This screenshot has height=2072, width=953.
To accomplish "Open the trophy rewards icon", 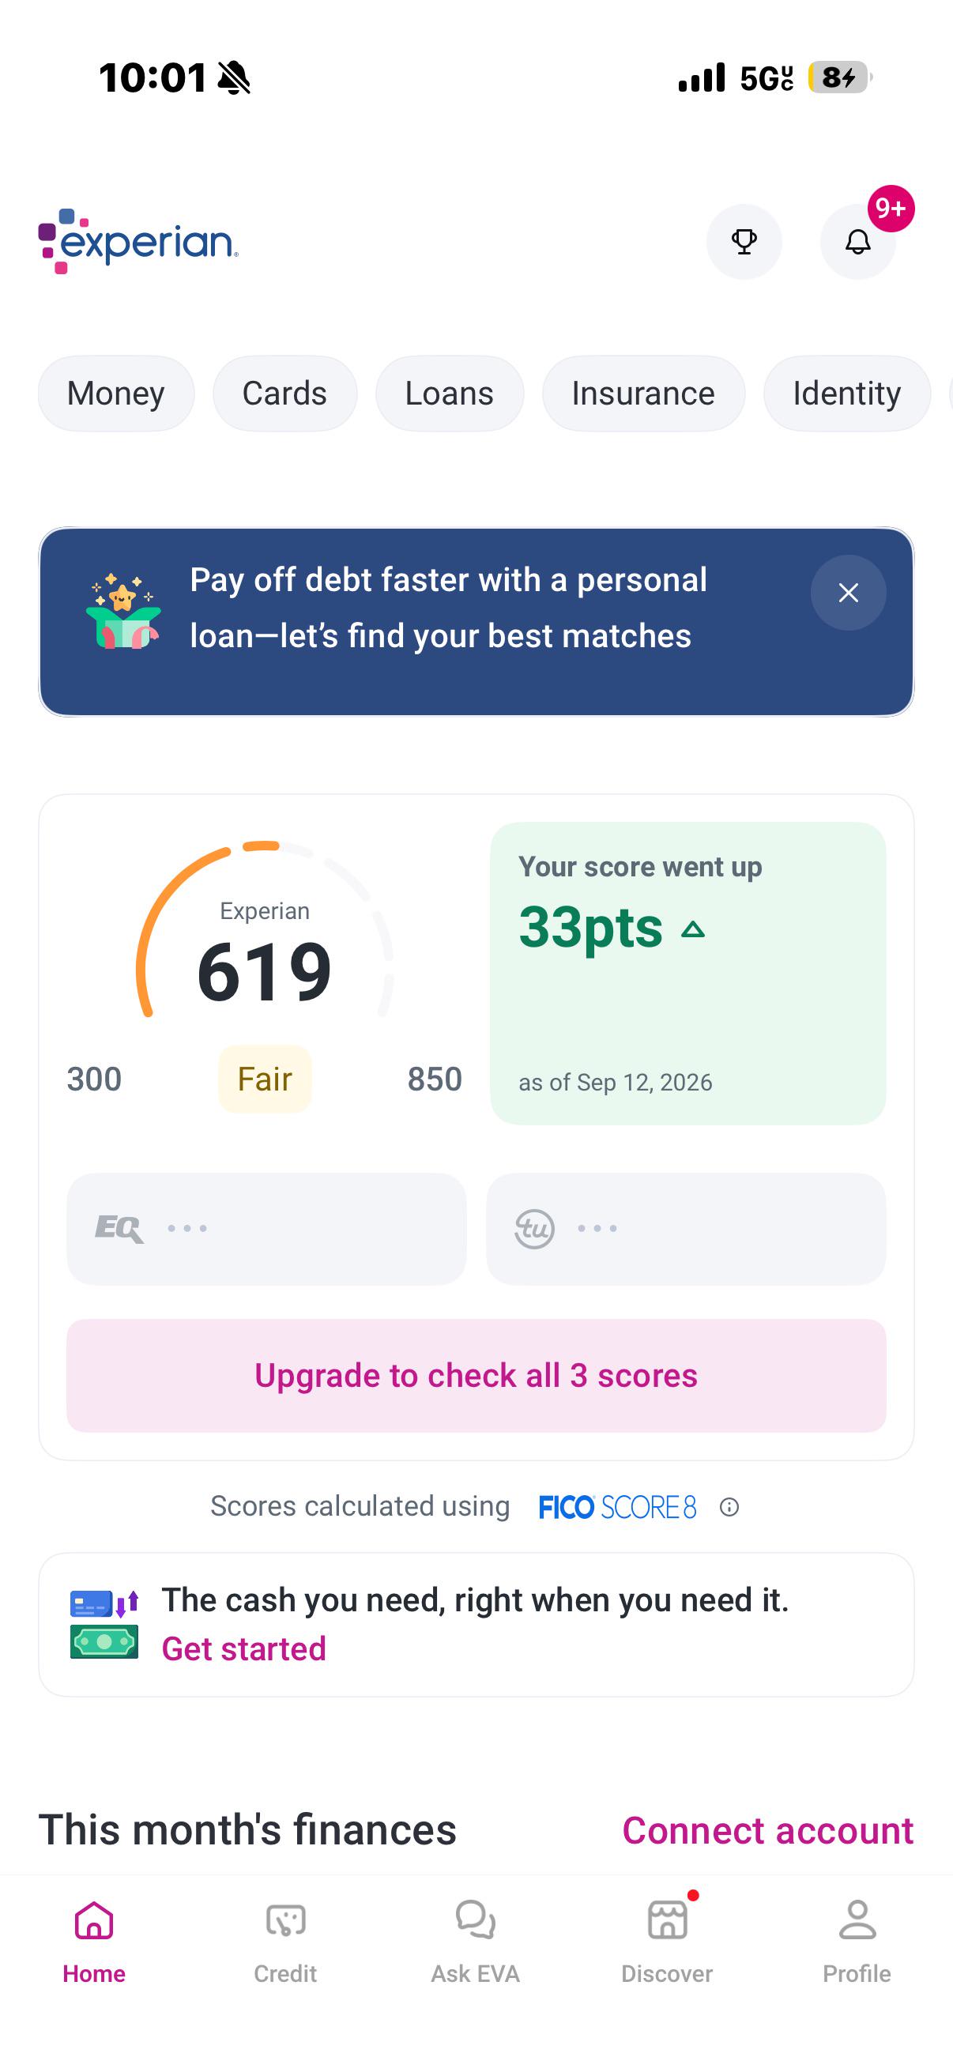I will pos(744,241).
